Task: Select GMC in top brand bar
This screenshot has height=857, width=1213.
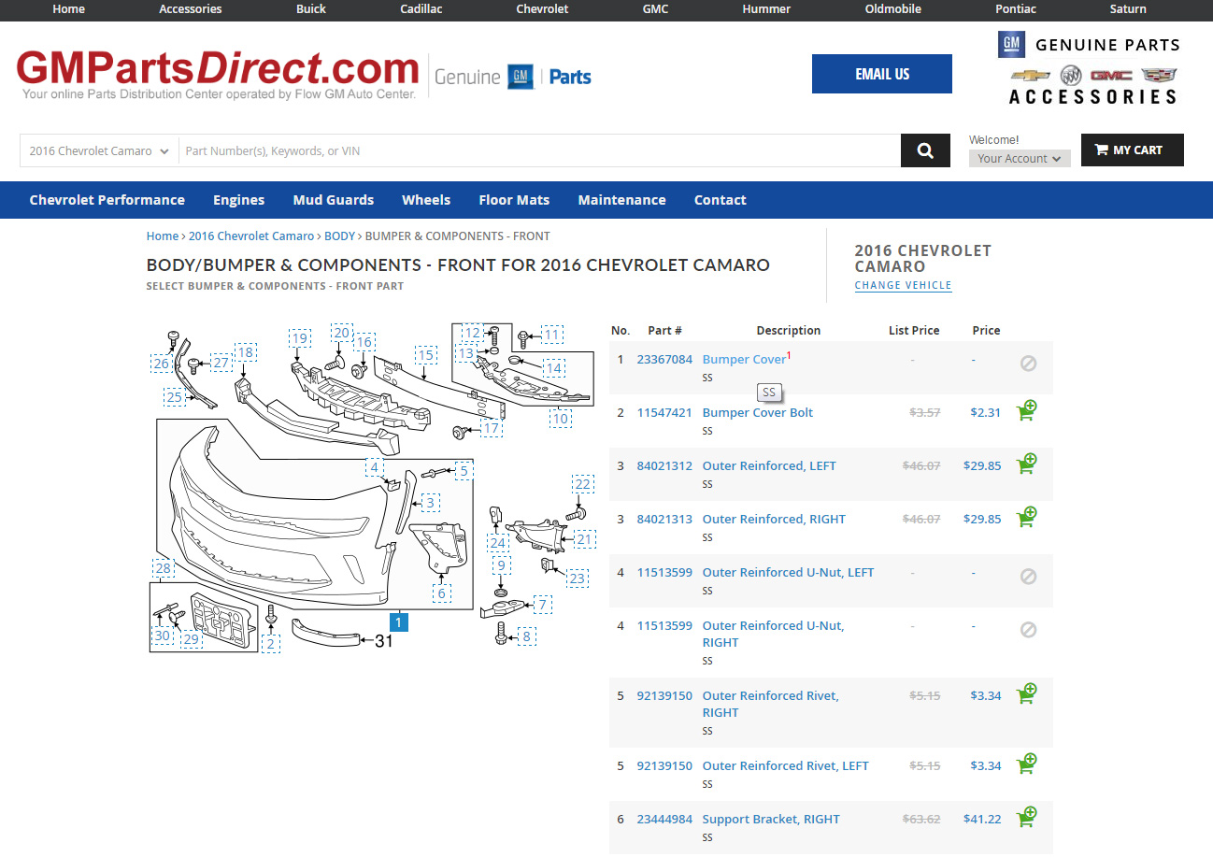Action: pos(655,9)
